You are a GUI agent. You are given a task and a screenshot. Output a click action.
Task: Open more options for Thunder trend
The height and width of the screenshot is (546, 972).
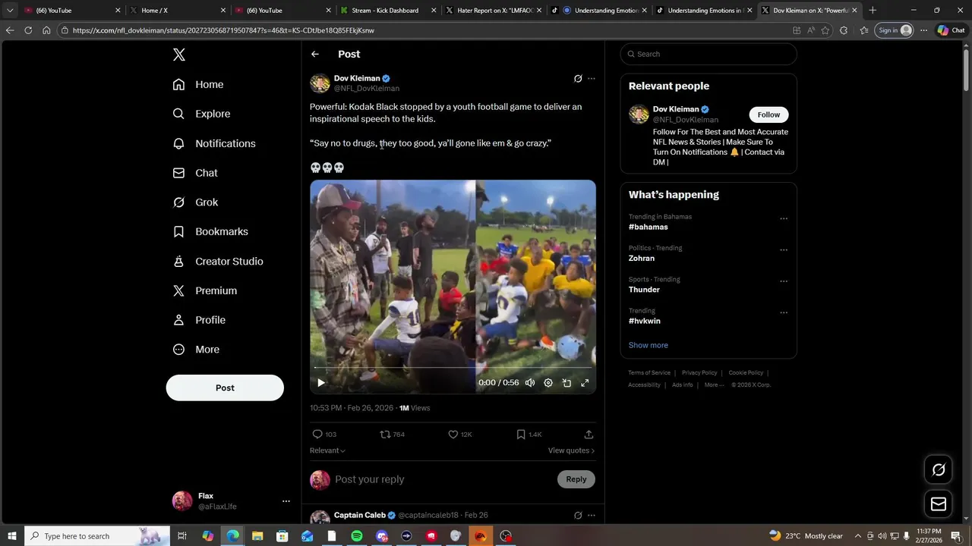[784, 281]
